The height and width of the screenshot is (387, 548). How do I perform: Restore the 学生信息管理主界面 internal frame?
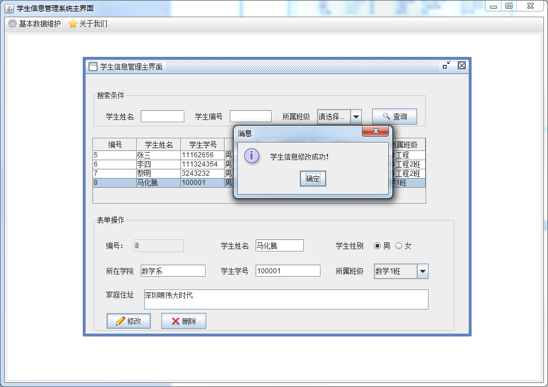[446, 65]
